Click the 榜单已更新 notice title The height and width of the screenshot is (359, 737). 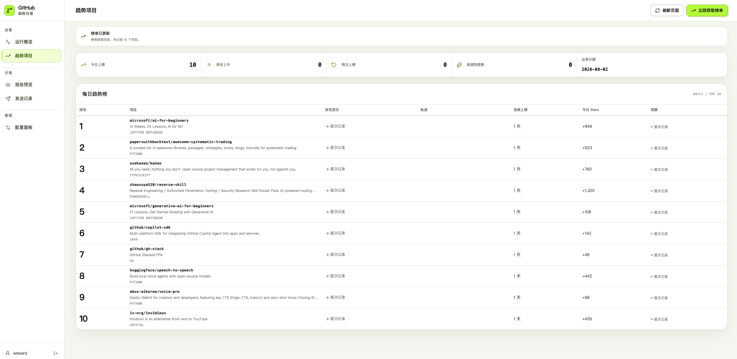pyautogui.click(x=100, y=34)
